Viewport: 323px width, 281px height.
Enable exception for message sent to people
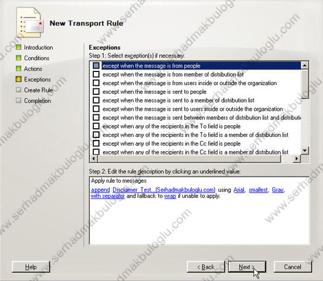[96, 91]
